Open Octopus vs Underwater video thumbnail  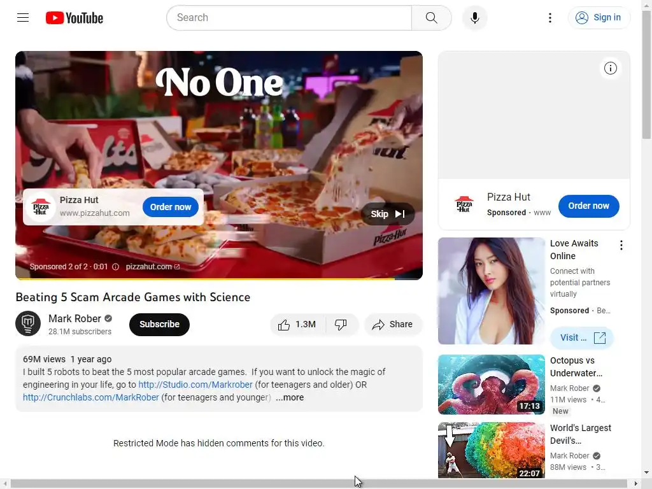click(492, 385)
